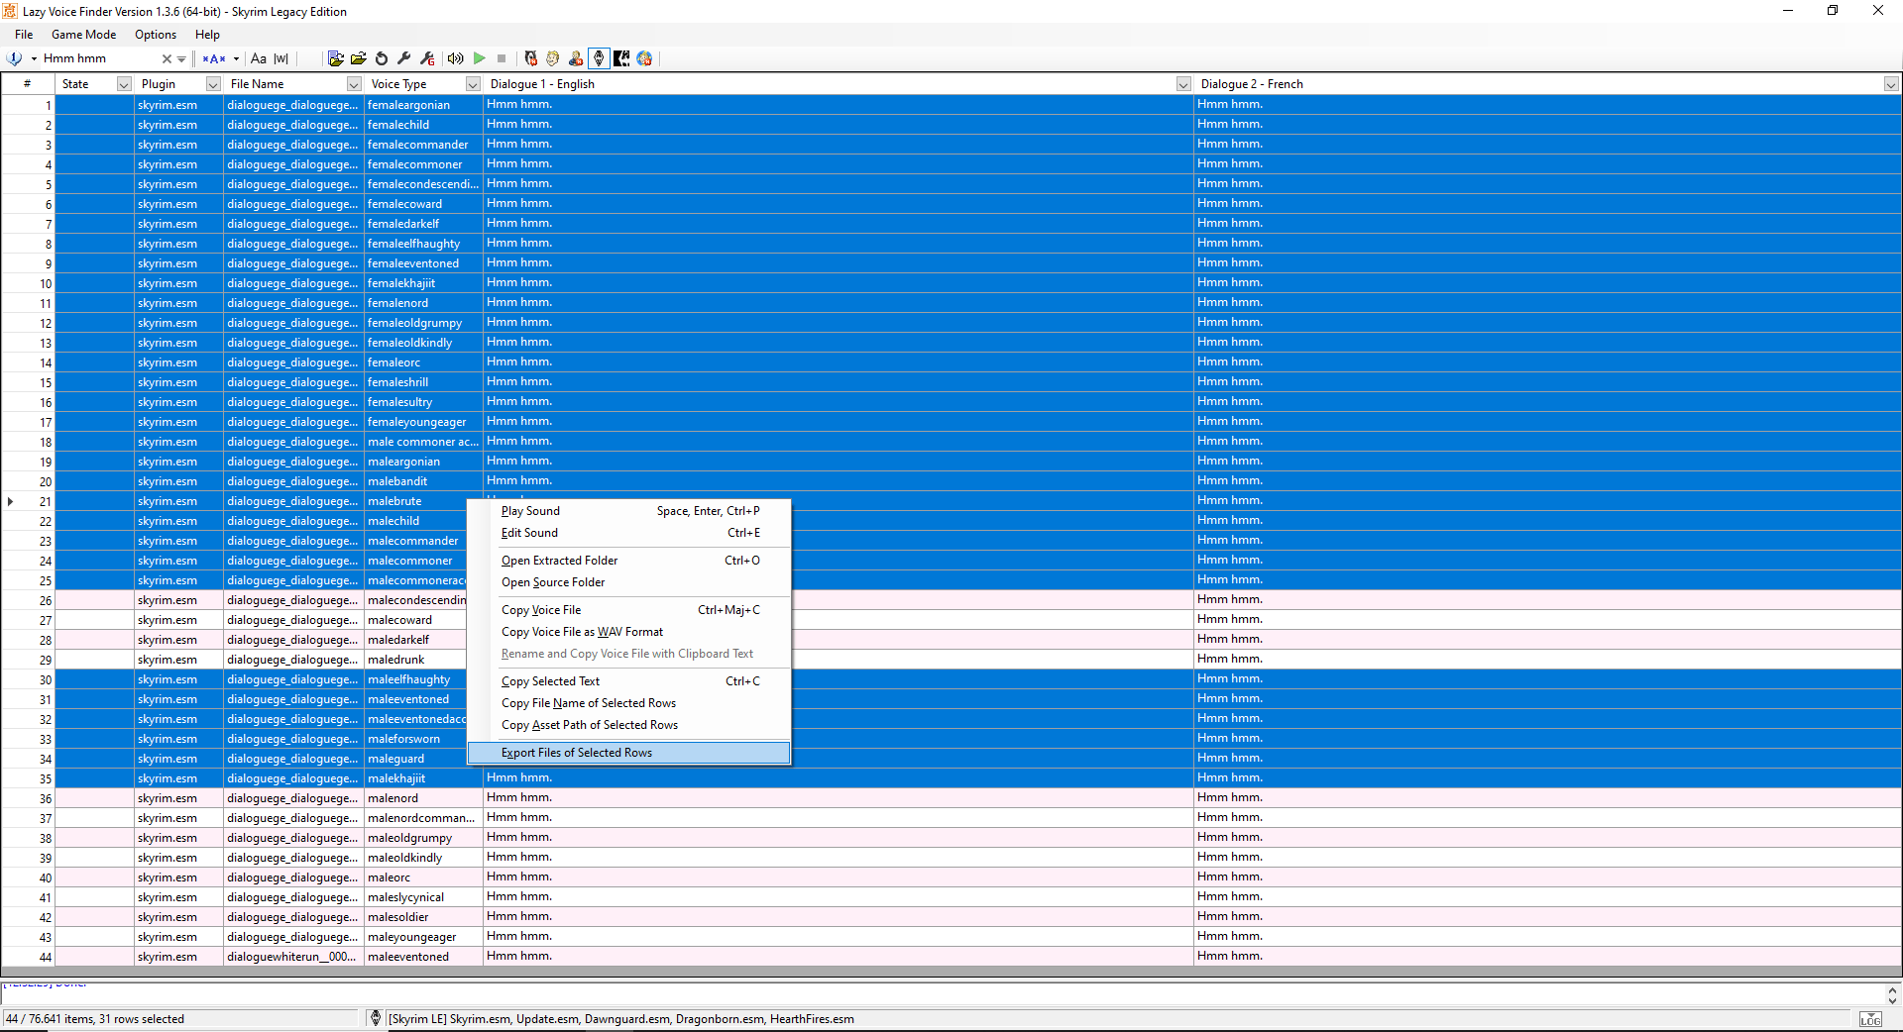Choose Copy Selected Text in context menu
This screenshot has height=1032, width=1903.
coord(629,681)
